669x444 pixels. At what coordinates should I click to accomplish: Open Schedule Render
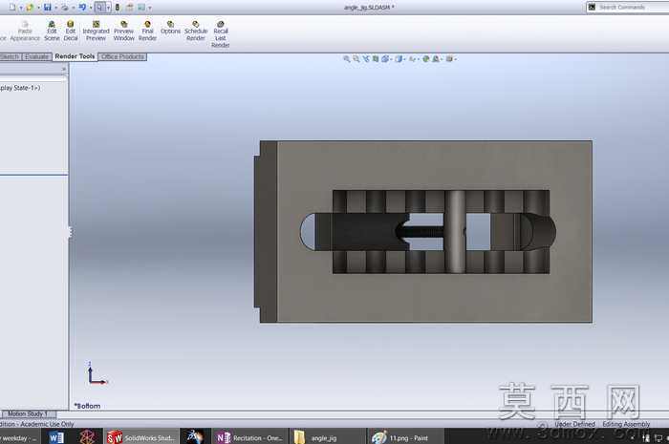point(196,32)
